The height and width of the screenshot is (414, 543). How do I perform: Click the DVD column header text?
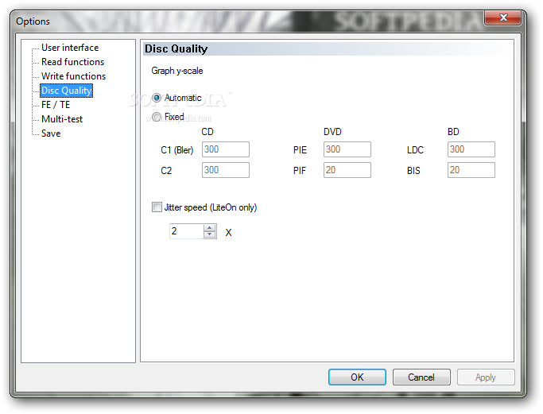[332, 132]
